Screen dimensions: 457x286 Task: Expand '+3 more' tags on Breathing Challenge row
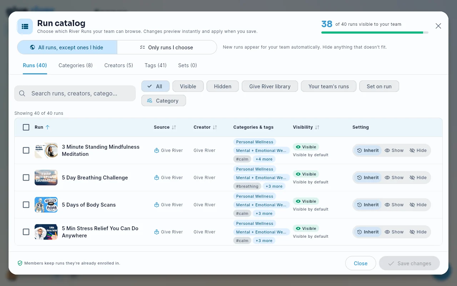(x=274, y=186)
